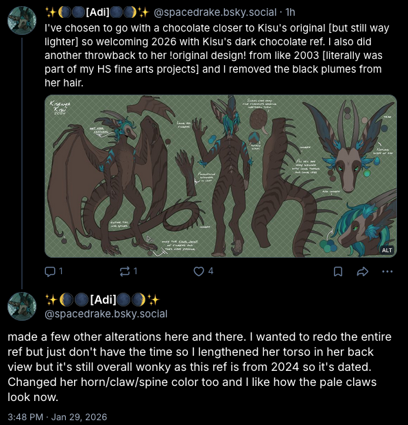Click the first post's text starting "I've chosen"
408x425 pixels.
tap(217, 56)
